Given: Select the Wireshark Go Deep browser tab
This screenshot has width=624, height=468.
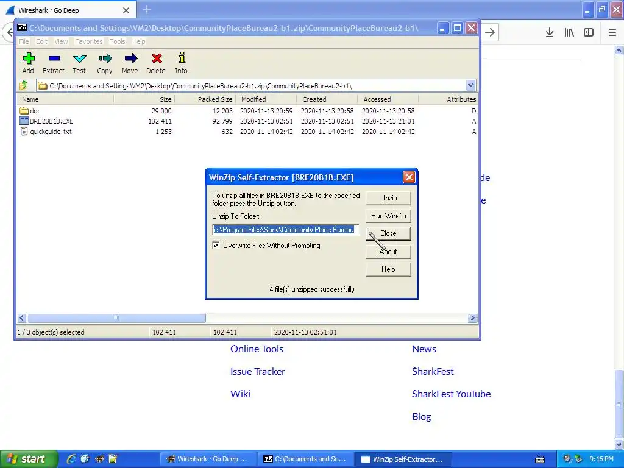Looking at the screenshot, I should tap(68, 10).
